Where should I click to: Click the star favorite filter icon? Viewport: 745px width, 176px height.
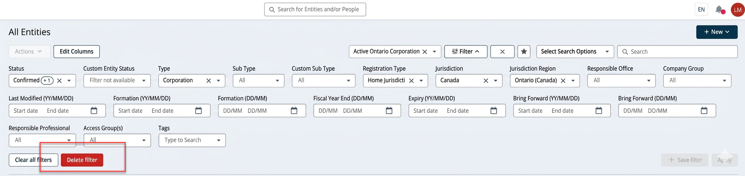[524, 51]
